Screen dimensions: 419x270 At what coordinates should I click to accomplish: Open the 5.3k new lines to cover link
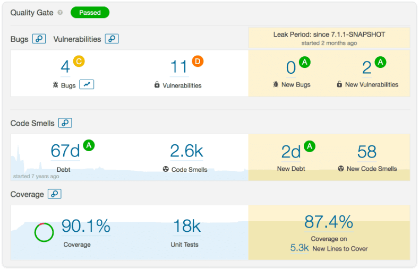pyautogui.click(x=300, y=248)
